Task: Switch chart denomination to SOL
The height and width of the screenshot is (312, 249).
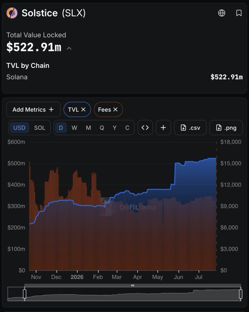Action: click(x=40, y=128)
